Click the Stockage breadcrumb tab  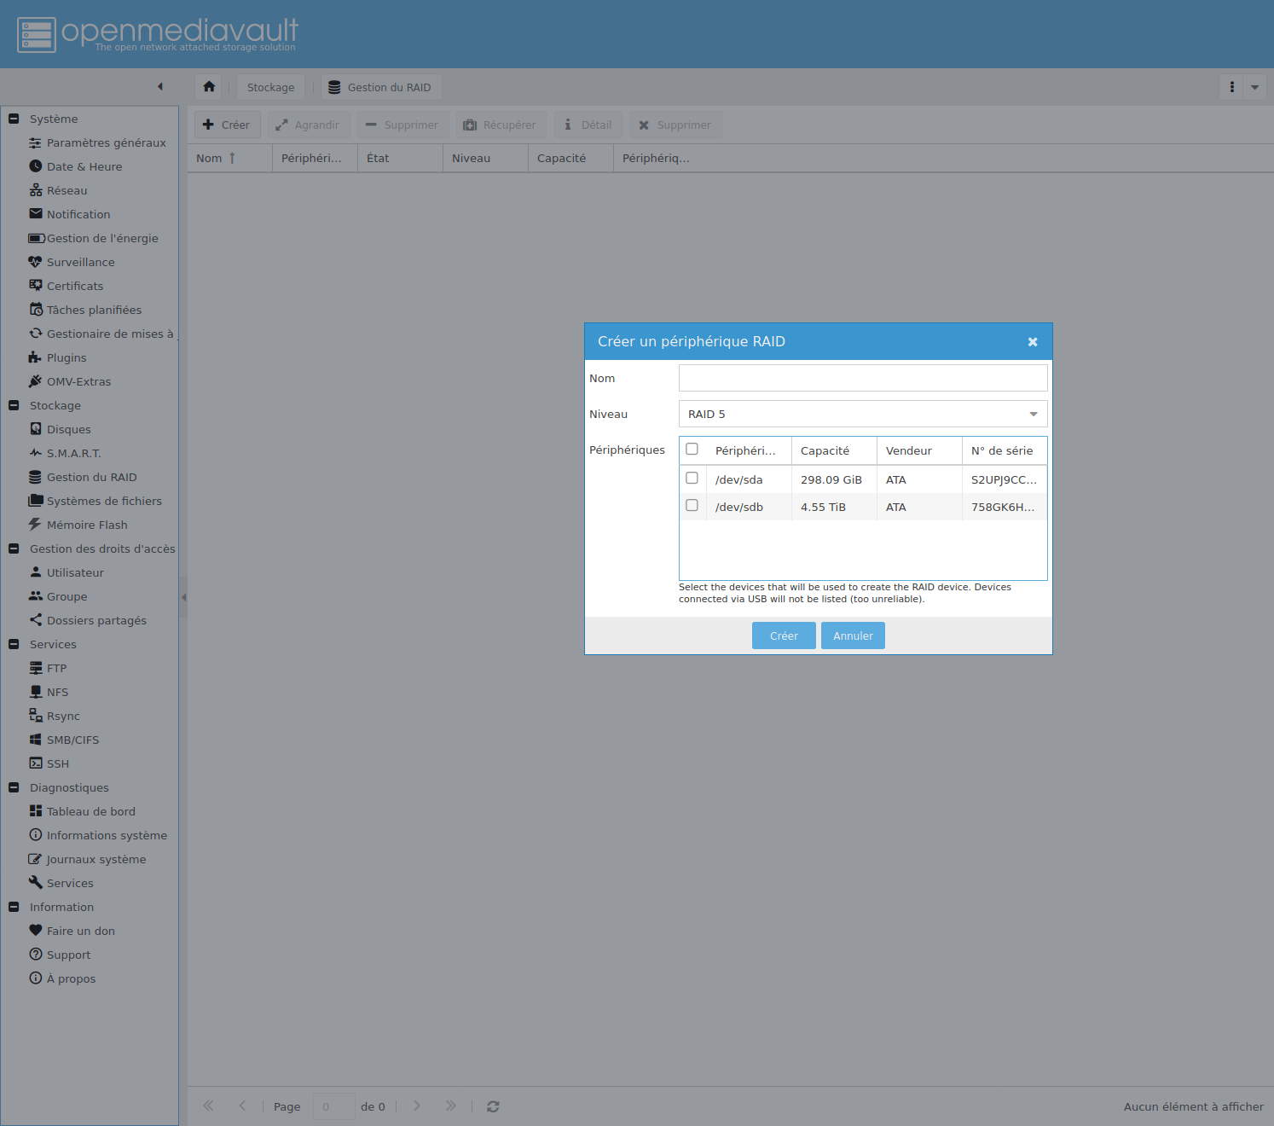pyautogui.click(x=270, y=88)
